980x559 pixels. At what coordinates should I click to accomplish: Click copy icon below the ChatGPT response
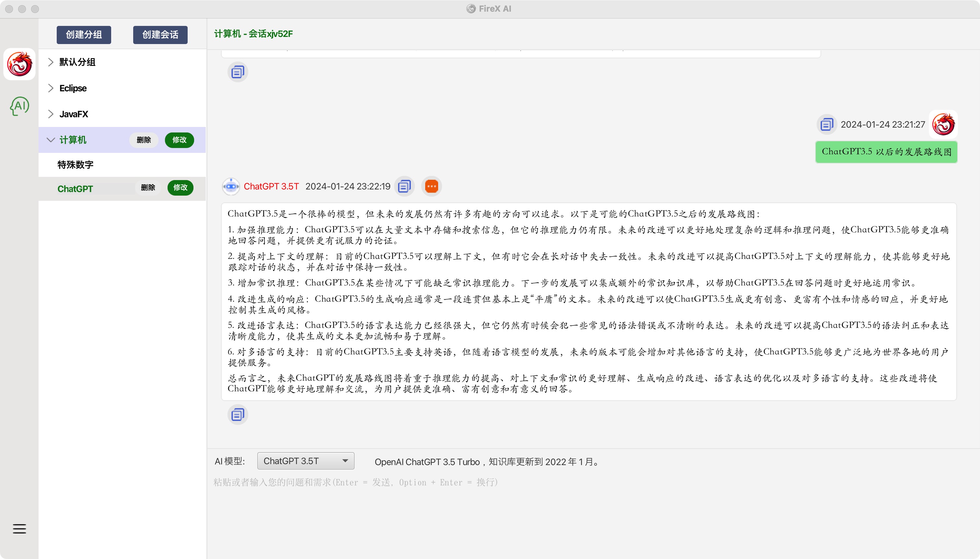point(238,415)
